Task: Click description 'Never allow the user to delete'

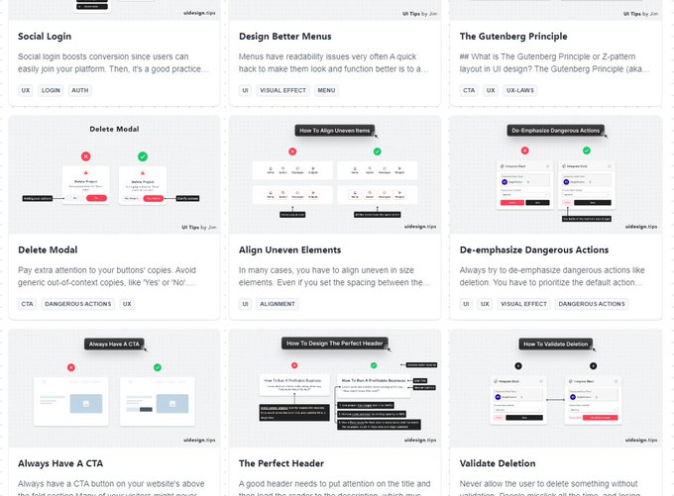Action: click(x=550, y=488)
